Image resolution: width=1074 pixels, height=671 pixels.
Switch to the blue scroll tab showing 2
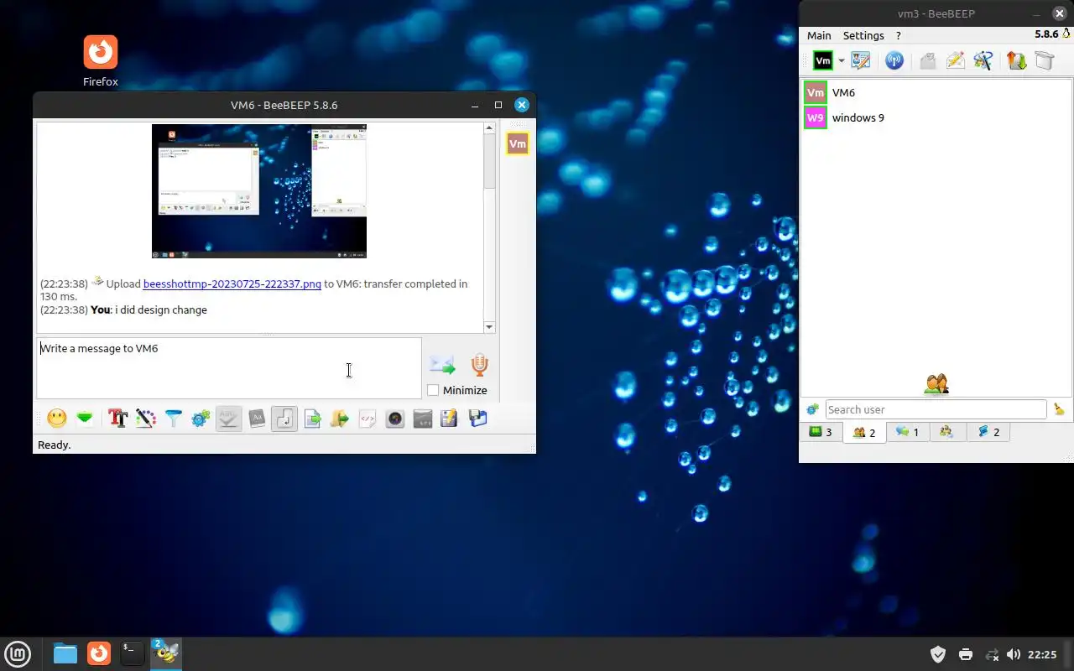click(x=988, y=432)
